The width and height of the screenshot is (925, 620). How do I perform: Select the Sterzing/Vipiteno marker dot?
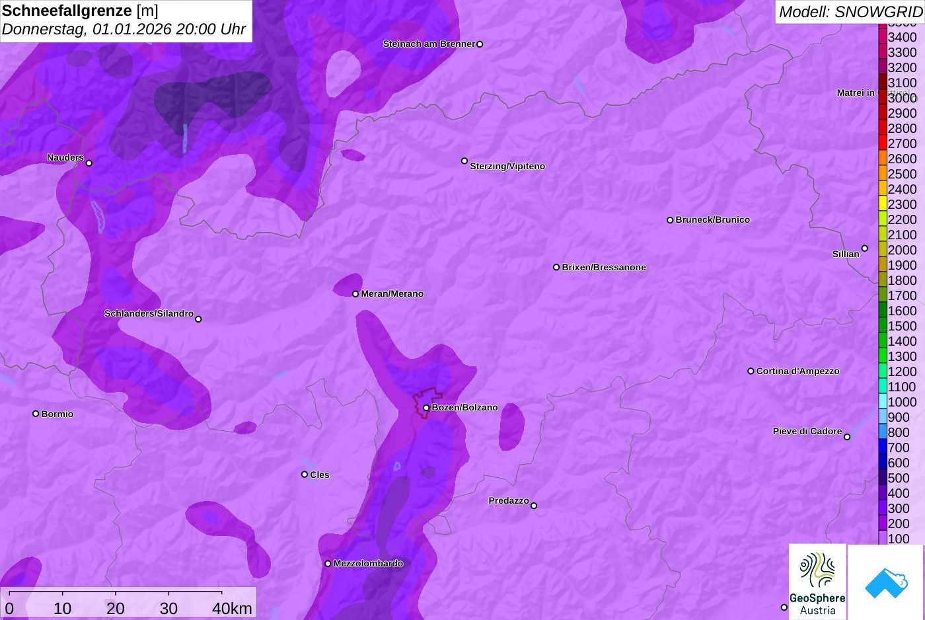pyautogui.click(x=464, y=161)
